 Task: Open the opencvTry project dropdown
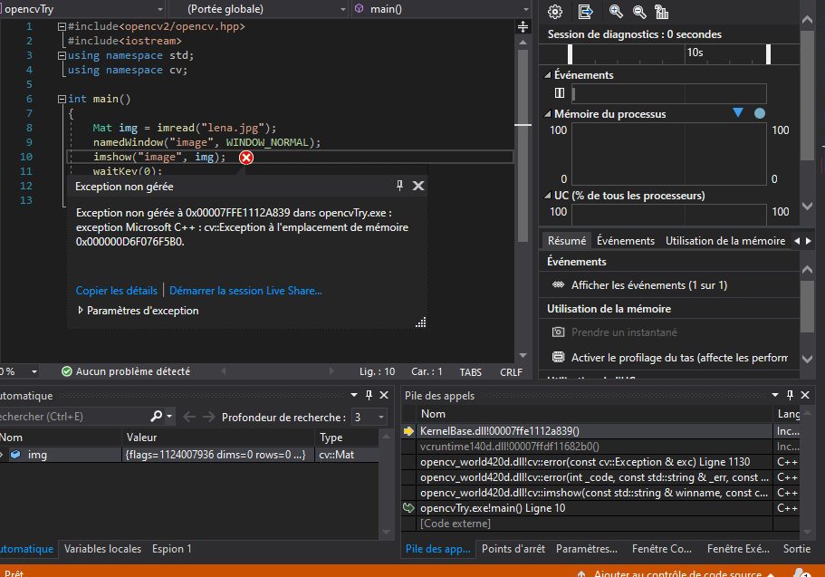tap(160, 9)
